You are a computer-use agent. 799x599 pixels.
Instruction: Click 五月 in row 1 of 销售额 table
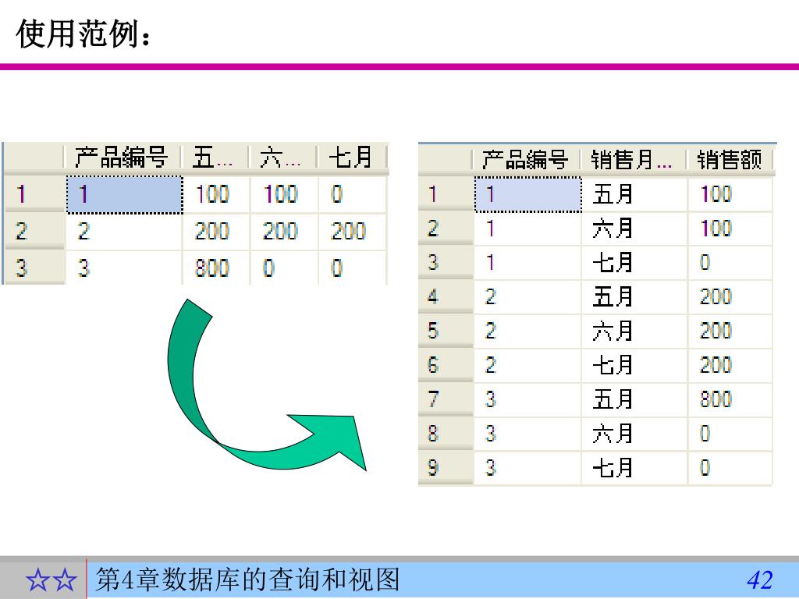634,194
